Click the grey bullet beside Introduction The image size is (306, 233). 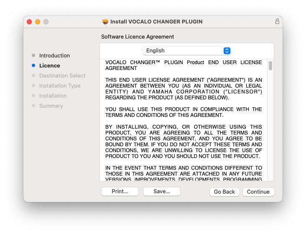click(x=33, y=55)
